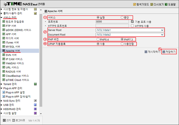Collapse 서비스 관리 tree arrow
Screen dimensions: 179x125
[1, 18]
